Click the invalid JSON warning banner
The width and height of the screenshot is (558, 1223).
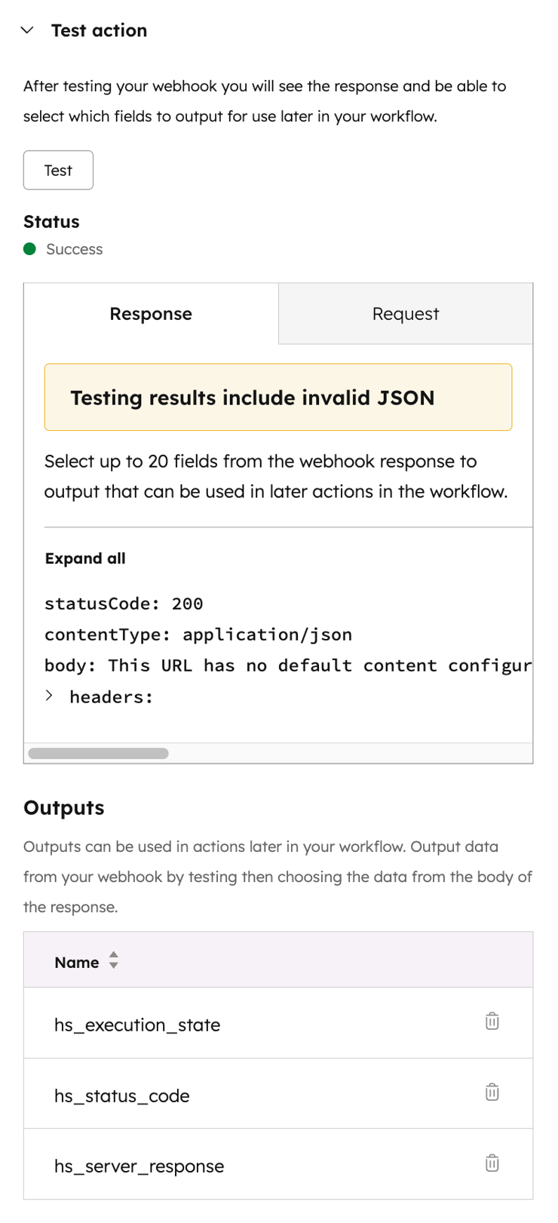pos(278,398)
